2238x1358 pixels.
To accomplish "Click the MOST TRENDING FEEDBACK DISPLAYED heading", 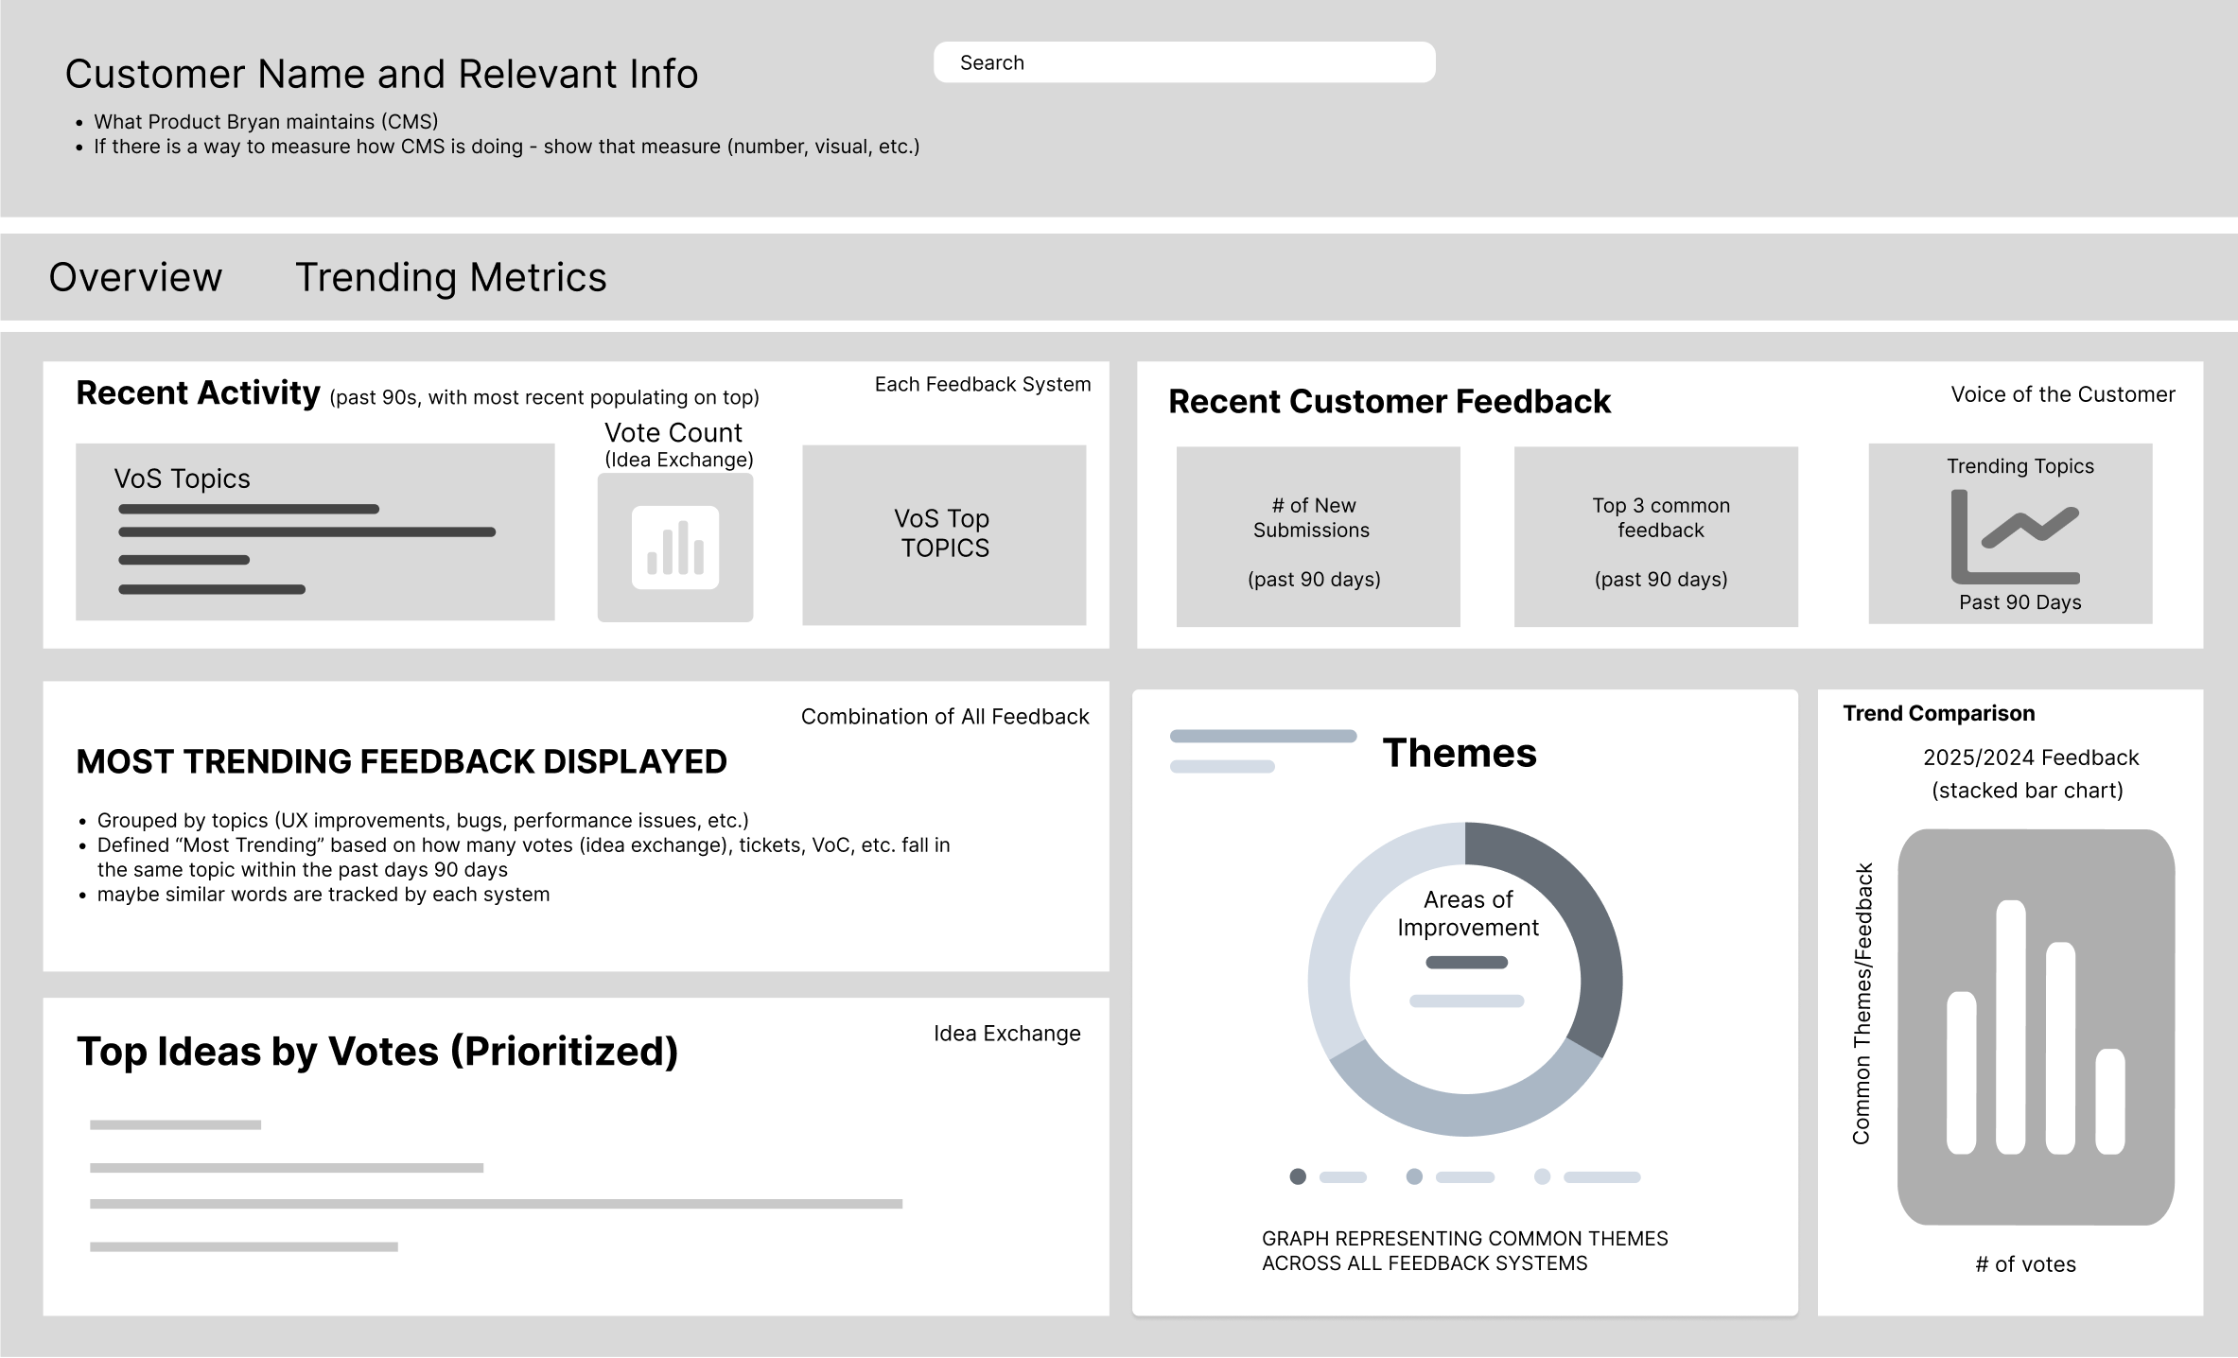I will 401,761.
